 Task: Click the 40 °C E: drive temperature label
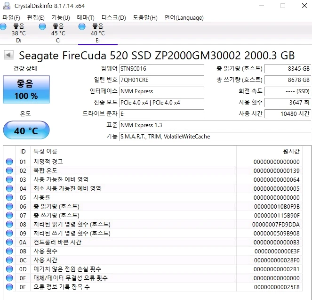(x=98, y=33)
